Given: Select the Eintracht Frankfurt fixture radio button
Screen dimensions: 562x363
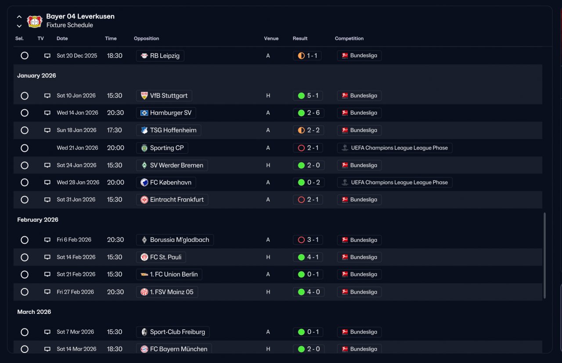Looking at the screenshot, I should click(25, 200).
